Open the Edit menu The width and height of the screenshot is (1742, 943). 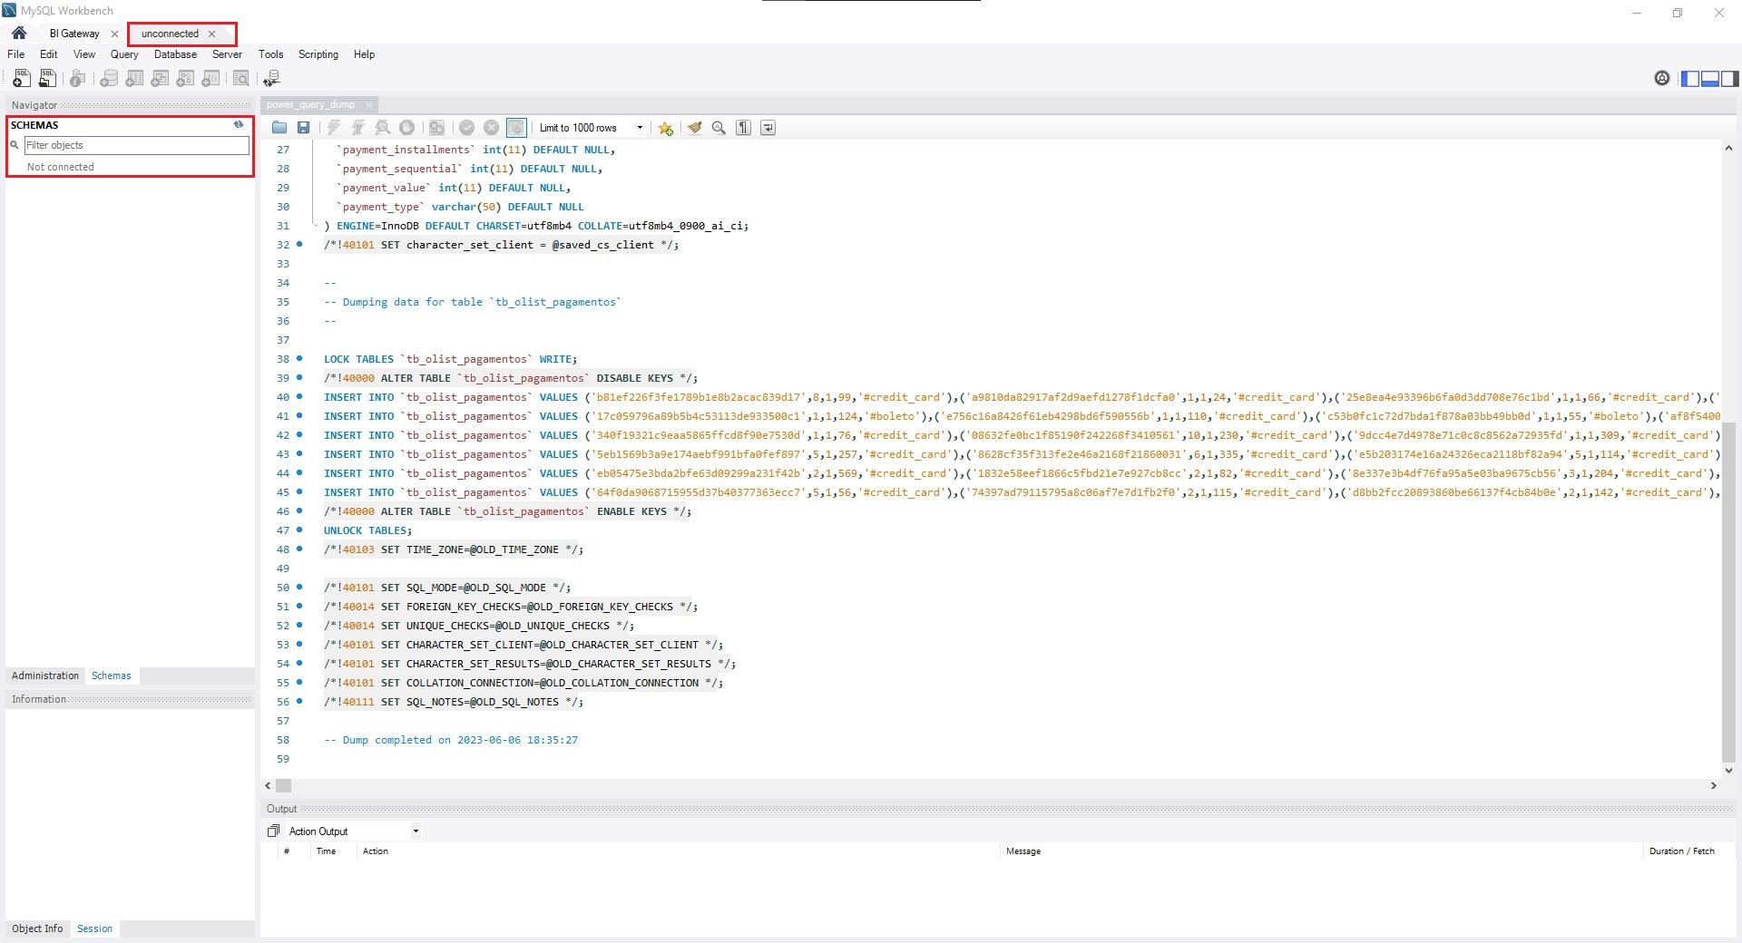click(49, 54)
